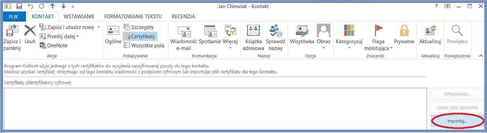Show the Szczegóły view
This screenshot has width=487, height=133.
(x=138, y=27)
